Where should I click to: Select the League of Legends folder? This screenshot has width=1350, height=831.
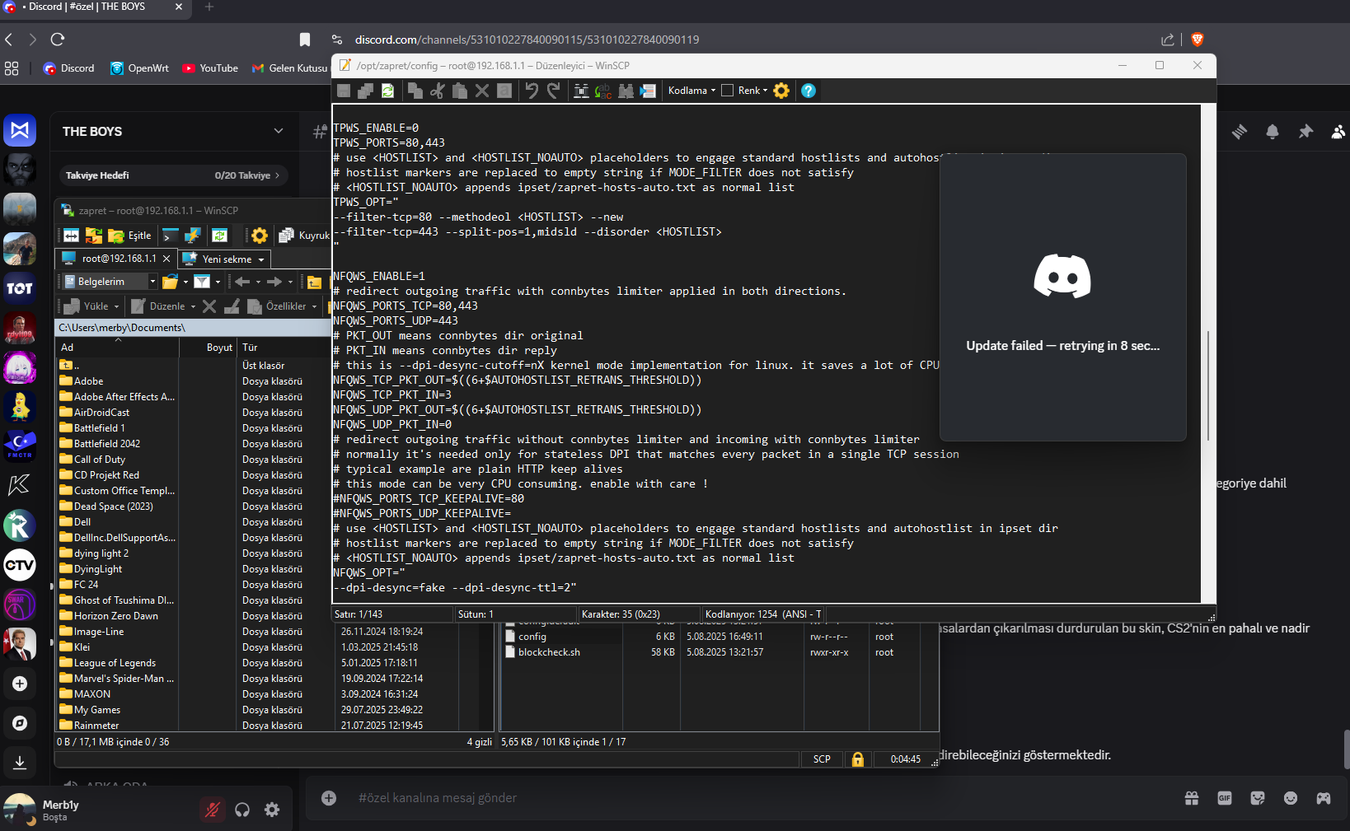pyautogui.click(x=108, y=663)
